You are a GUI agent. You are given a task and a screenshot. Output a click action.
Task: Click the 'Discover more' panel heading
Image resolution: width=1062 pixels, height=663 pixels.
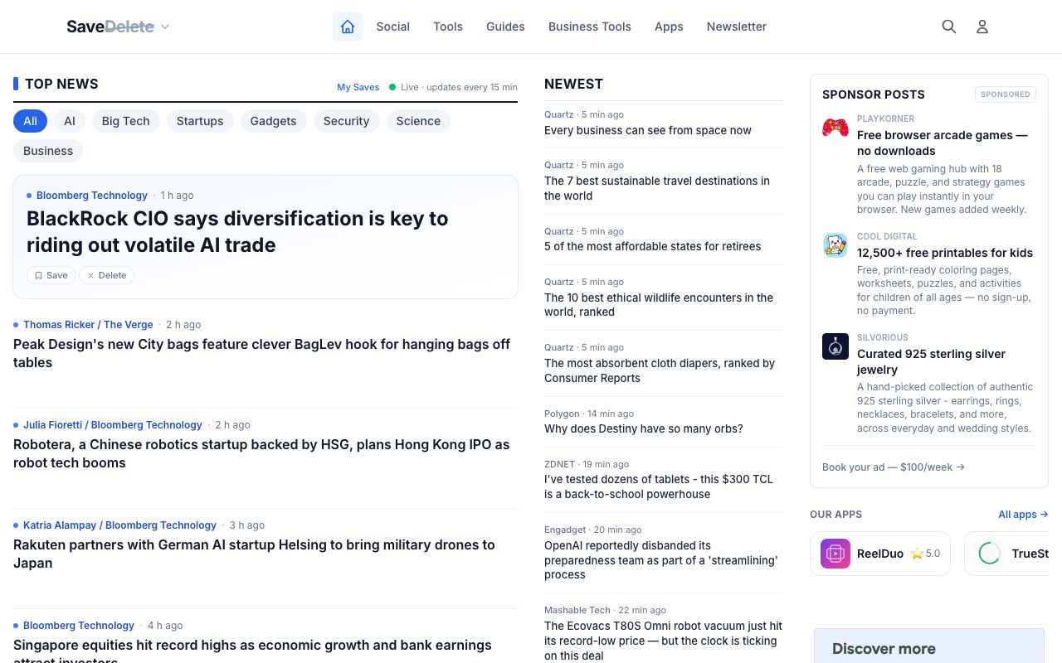tap(884, 649)
